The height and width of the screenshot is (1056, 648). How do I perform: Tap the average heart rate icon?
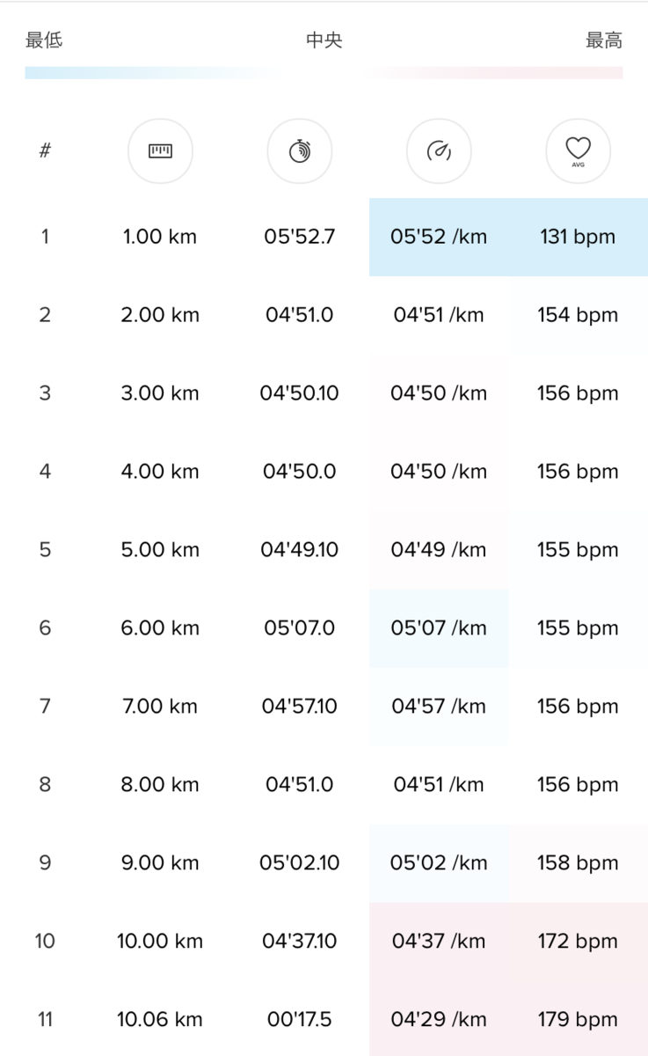[578, 151]
